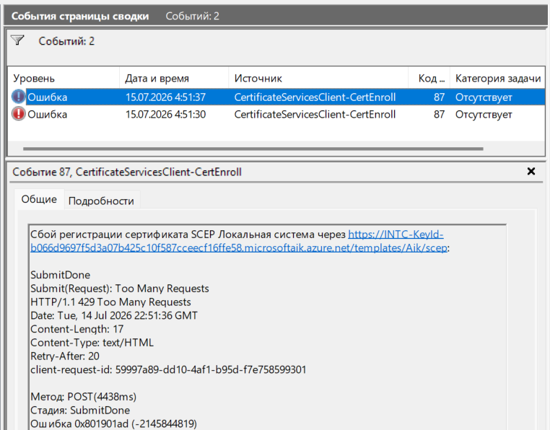This screenshot has height=430, width=550.
Task: Click the Событие 87 details header
Action: tap(127, 172)
